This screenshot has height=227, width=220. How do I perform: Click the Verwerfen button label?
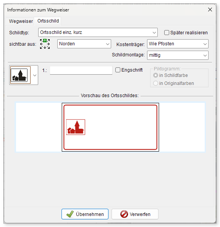140,214
